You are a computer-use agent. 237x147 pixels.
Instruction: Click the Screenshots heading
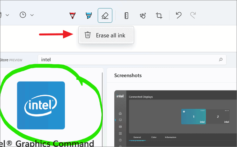point(128,75)
